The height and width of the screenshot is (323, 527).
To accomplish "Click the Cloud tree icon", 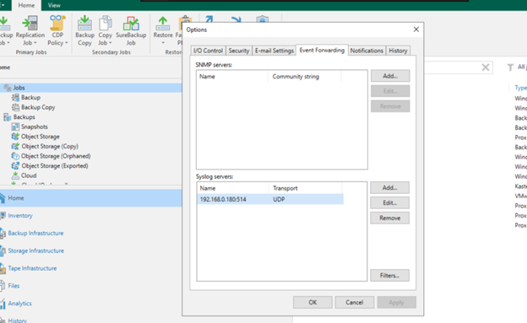I will click(15, 175).
